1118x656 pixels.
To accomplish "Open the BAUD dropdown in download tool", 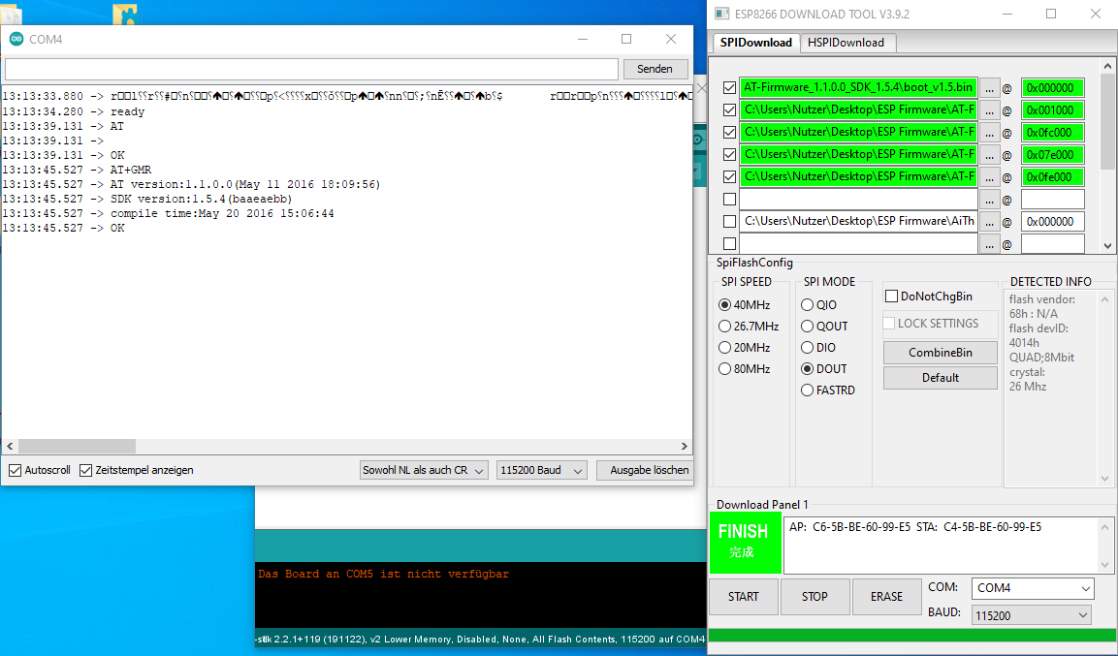I will tap(1031, 615).
